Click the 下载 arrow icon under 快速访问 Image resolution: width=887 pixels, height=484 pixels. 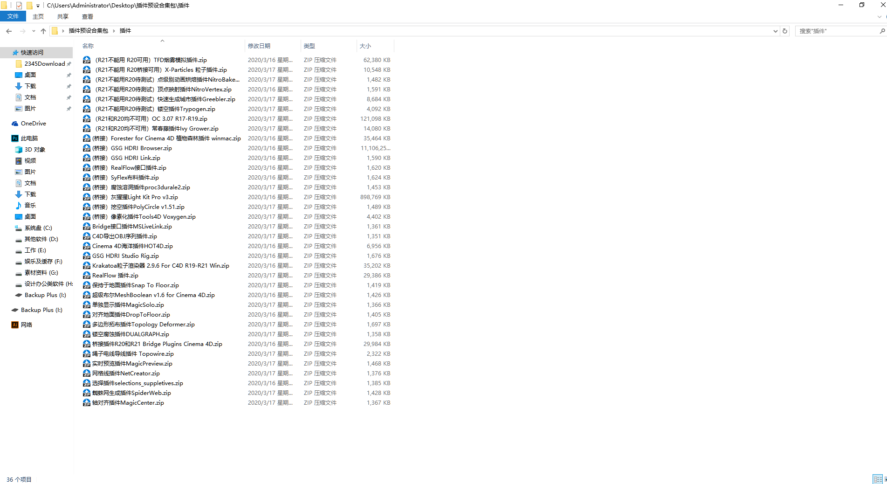click(19, 86)
